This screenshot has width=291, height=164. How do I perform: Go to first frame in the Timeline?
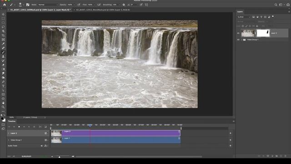[x=9, y=127]
